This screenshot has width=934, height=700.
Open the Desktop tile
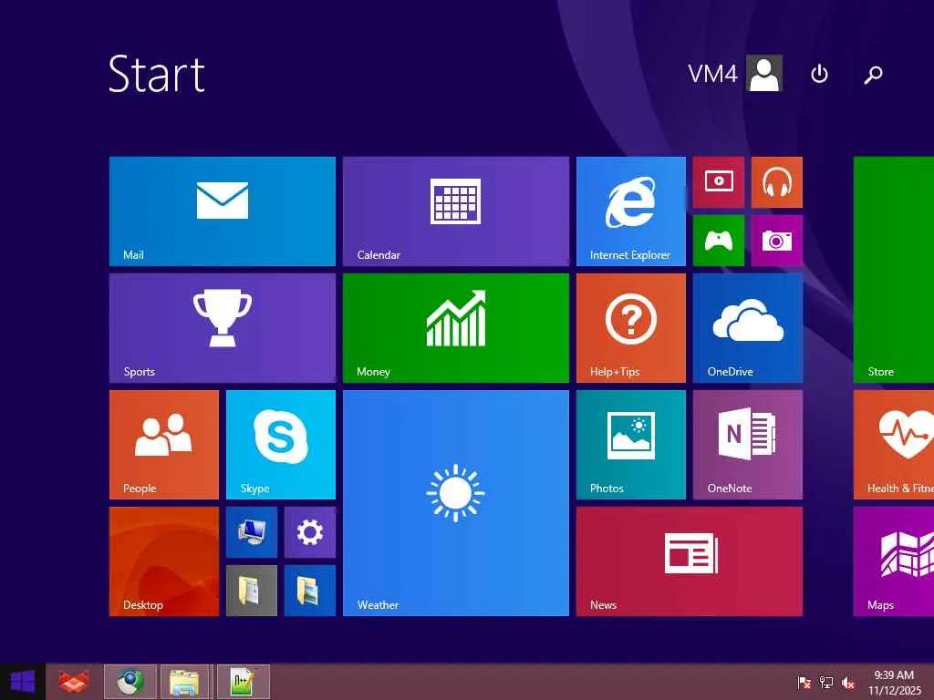point(164,561)
